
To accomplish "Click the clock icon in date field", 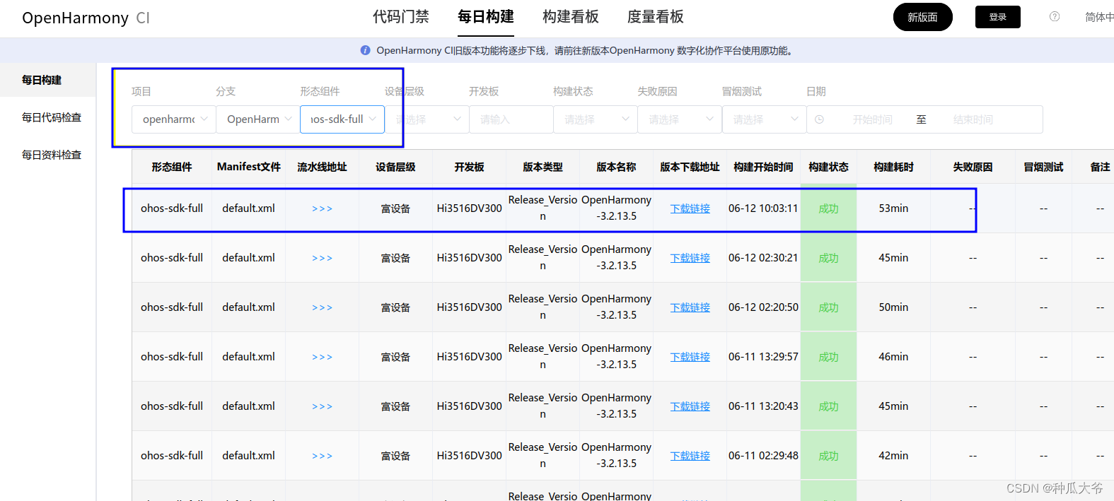I will (x=819, y=119).
